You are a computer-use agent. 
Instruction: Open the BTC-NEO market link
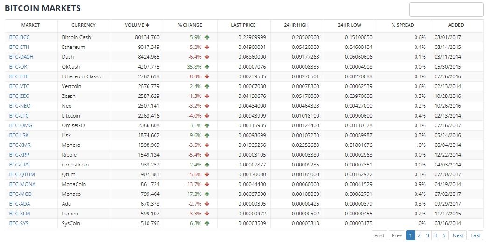click(x=20, y=106)
